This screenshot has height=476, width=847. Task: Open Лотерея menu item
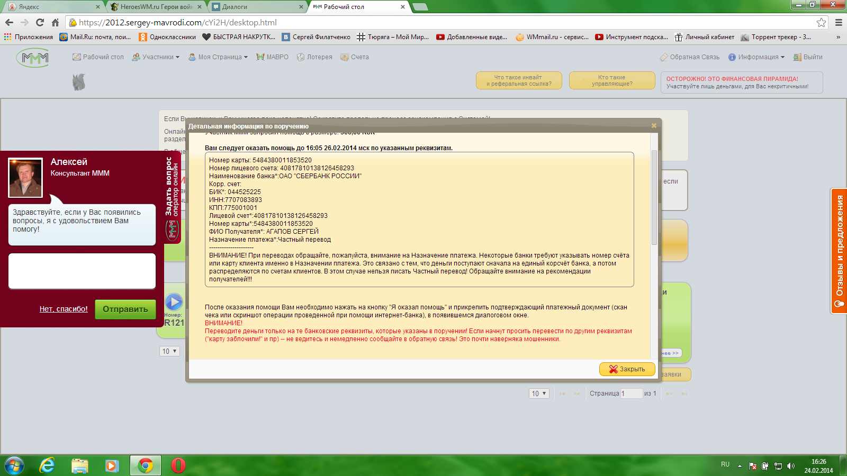314,57
